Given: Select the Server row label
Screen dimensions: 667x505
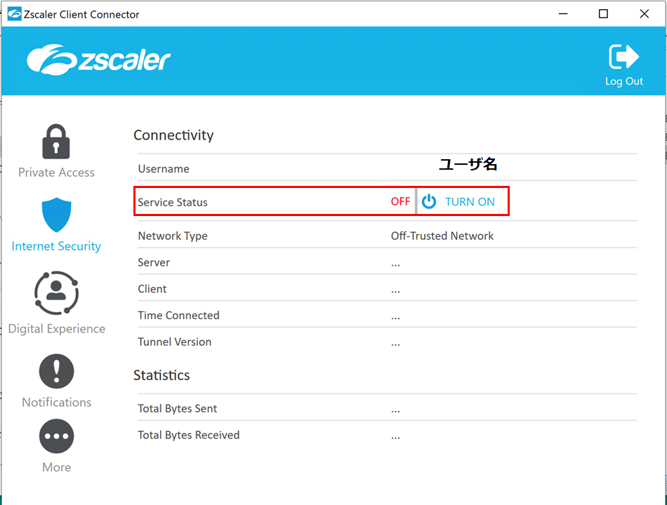Looking at the screenshot, I should click(154, 262).
